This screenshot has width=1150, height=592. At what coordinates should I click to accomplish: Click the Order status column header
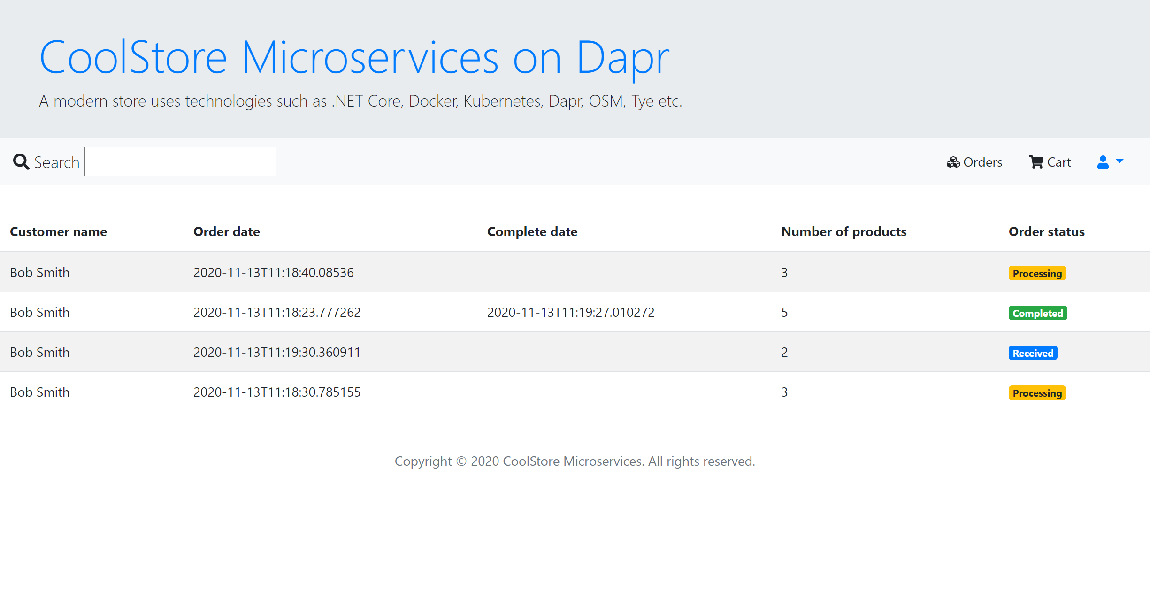click(x=1046, y=232)
